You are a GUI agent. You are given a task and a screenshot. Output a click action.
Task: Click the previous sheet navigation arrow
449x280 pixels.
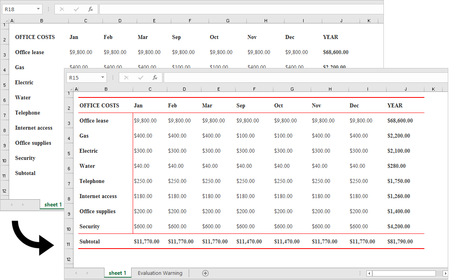coord(76,273)
